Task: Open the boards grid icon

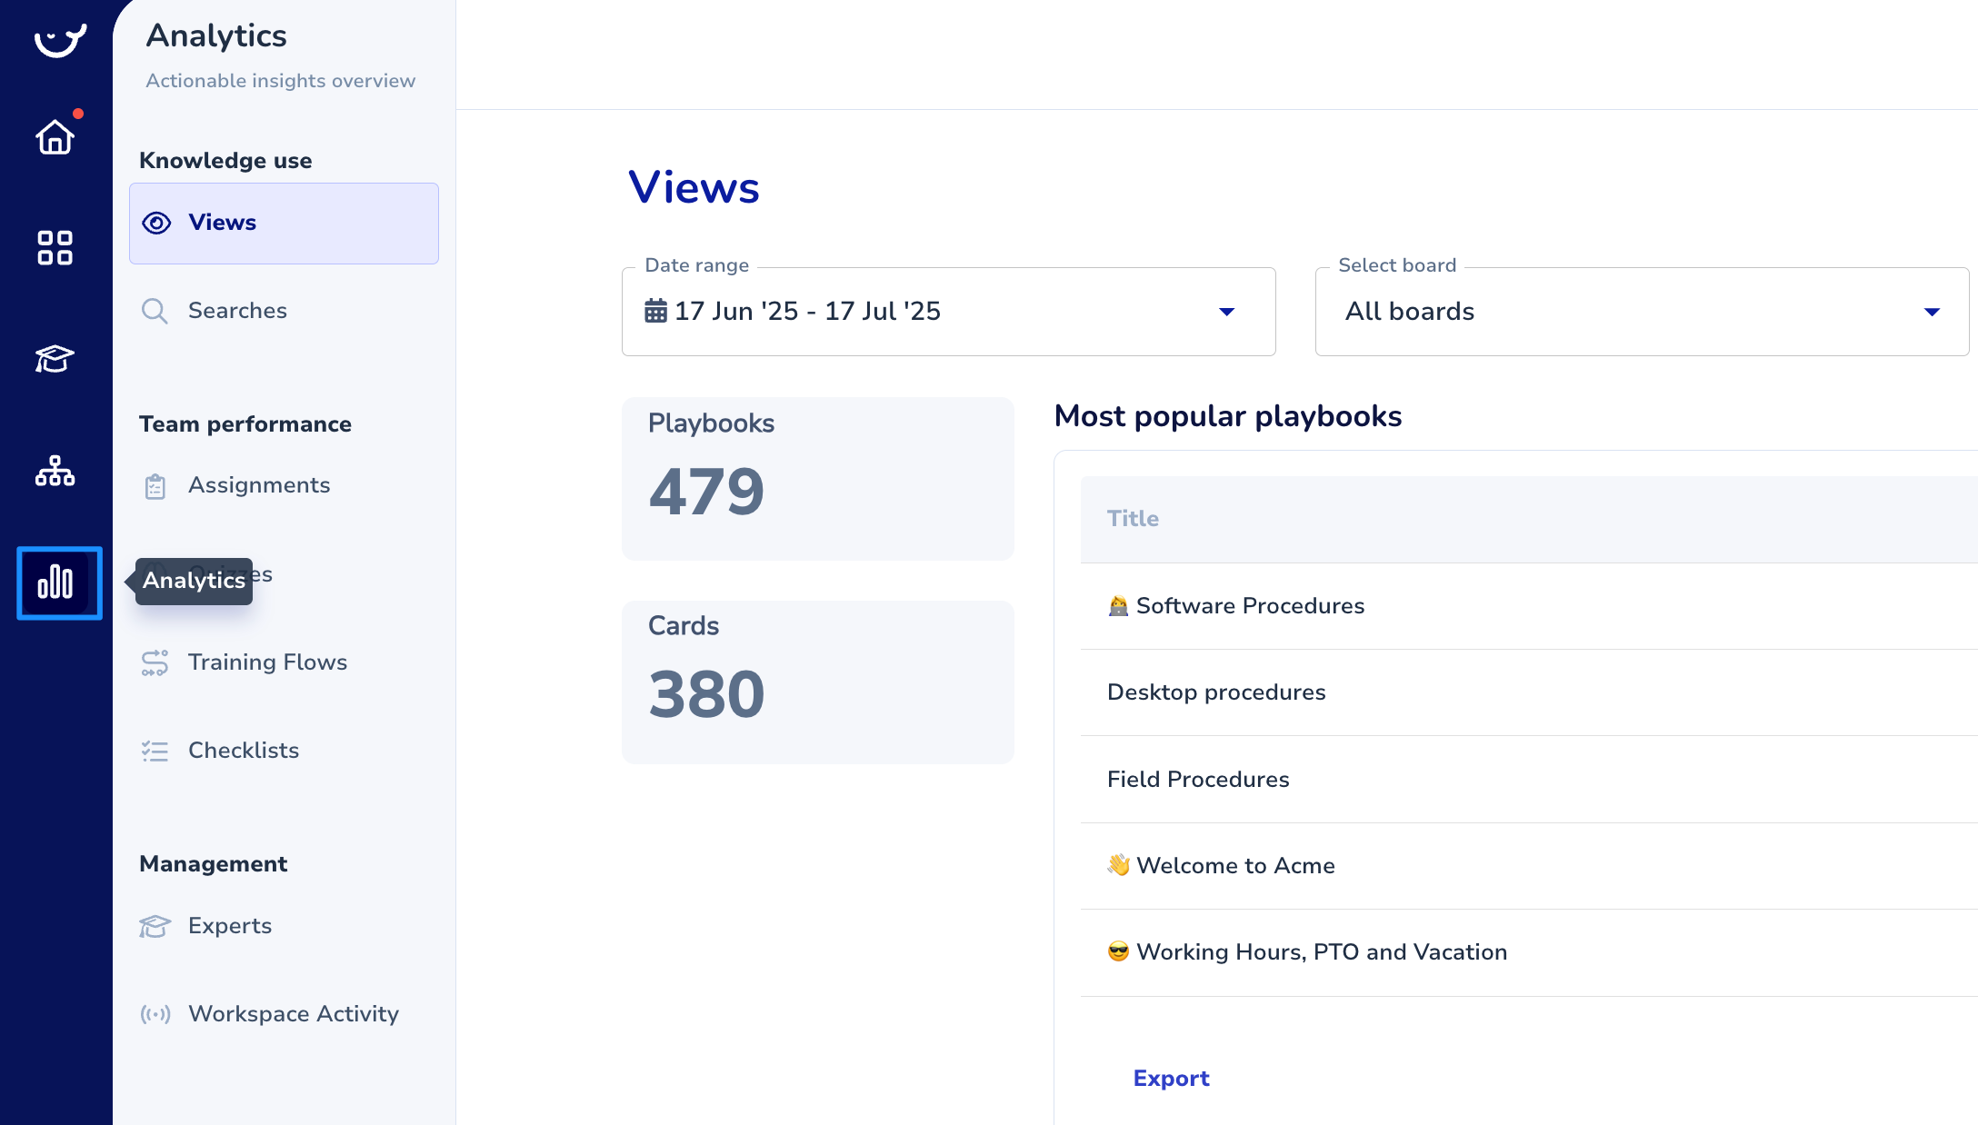Action: (55, 247)
